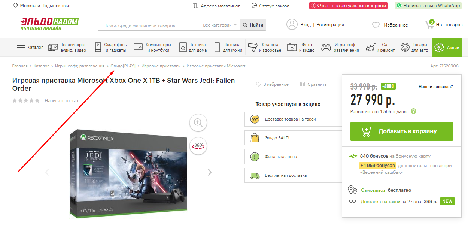
Task: Click the Xbox One X product image
Action: pyautogui.click(x=128, y=173)
